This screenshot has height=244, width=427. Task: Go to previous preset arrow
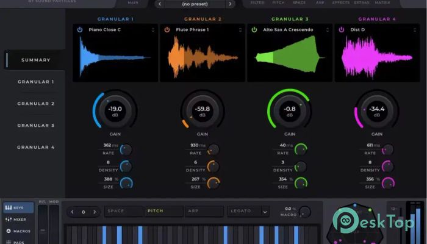pos(160,4)
